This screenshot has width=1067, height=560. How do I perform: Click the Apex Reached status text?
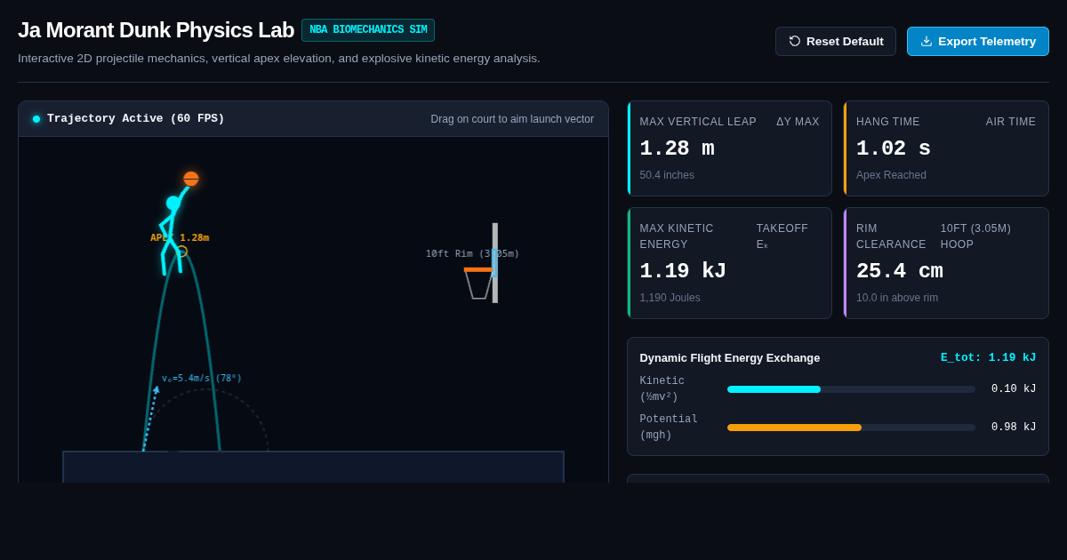click(891, 175)
